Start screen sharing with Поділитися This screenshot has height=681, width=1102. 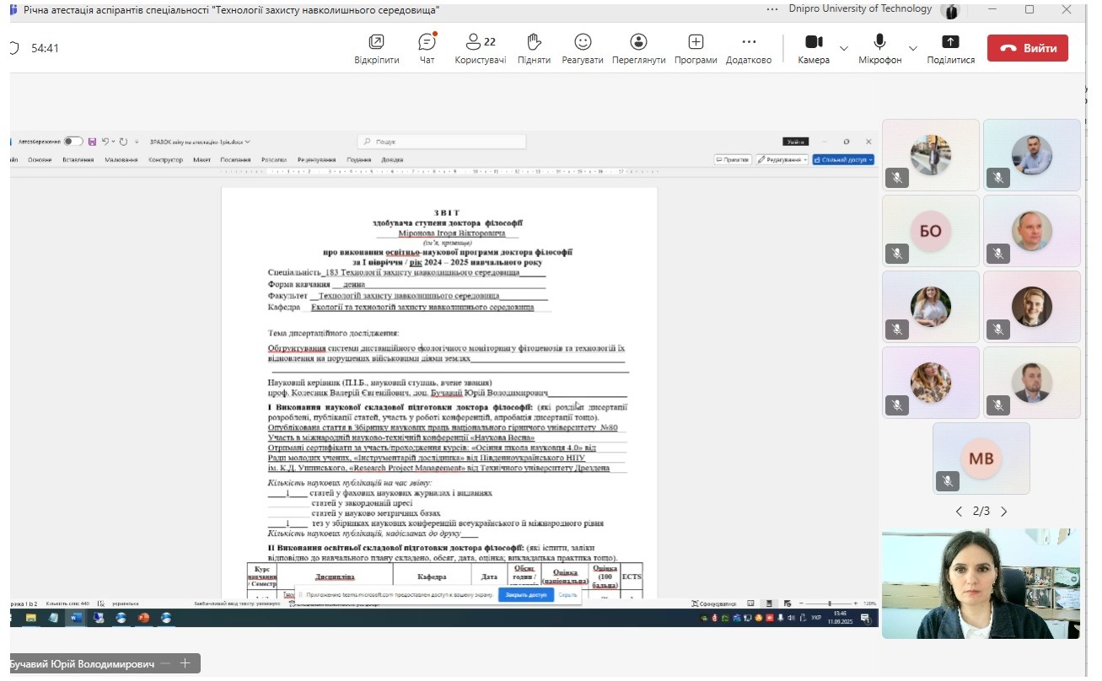(950, 47)
